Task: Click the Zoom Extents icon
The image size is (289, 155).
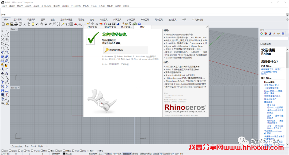Action: coord(58,24)
